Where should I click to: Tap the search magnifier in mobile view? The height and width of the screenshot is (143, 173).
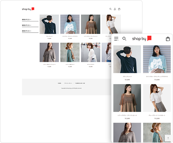(x=124, y=39)
